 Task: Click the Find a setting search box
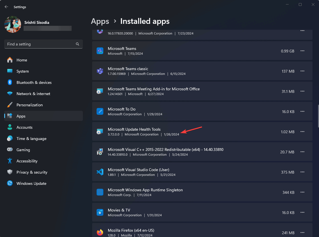point(43,44)
